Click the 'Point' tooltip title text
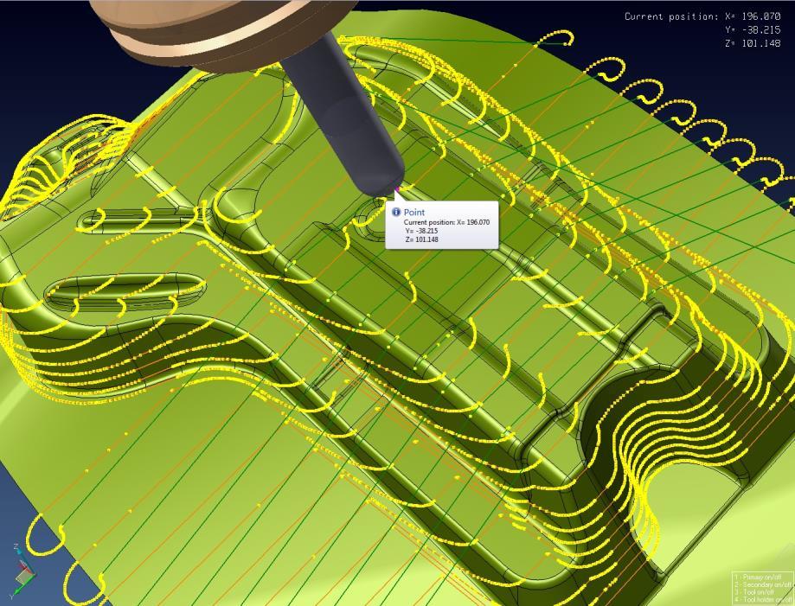Screen dimensions: 795x606 [x=414, y=213]
